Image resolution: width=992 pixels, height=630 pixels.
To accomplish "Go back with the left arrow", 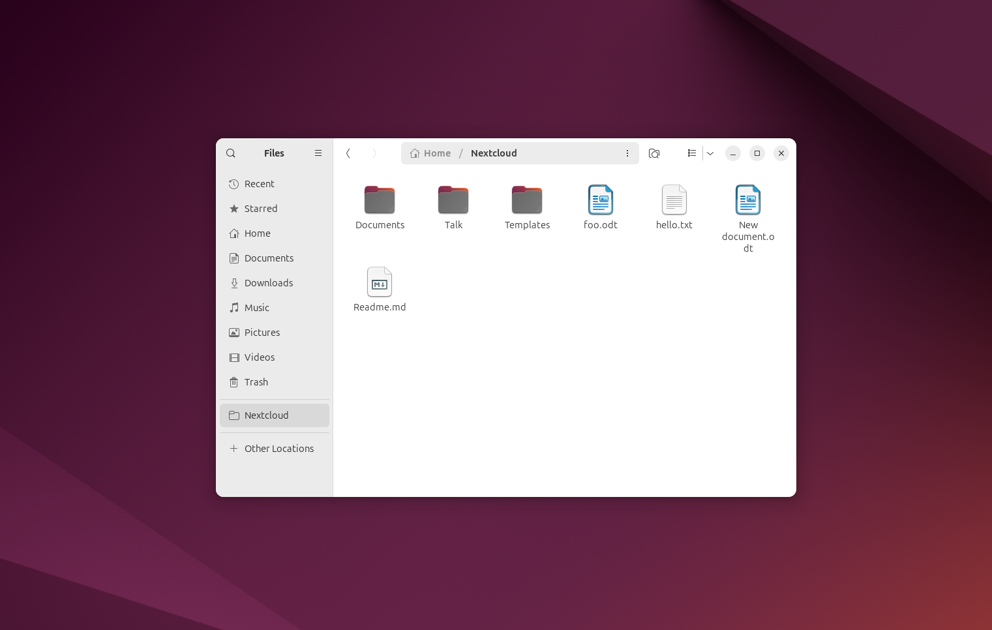I will [x=348, y=153].
